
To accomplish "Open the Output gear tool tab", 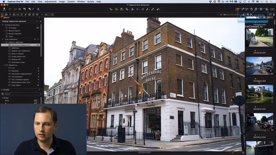I will point(37,15).
